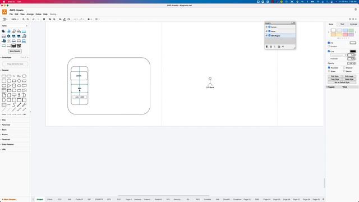Open the Extras menu
This screenshot has height=202, width=359.
39,14
